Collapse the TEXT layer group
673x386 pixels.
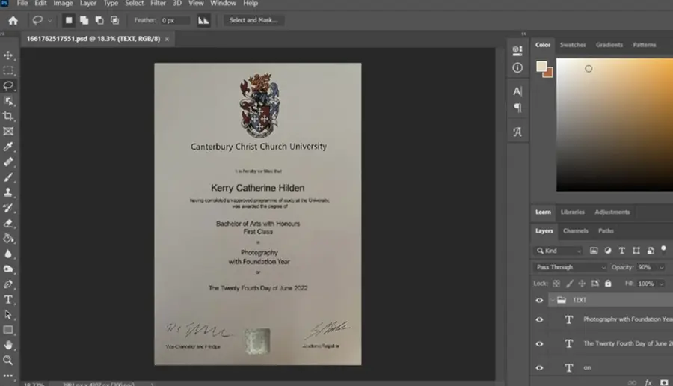[553, 300]
